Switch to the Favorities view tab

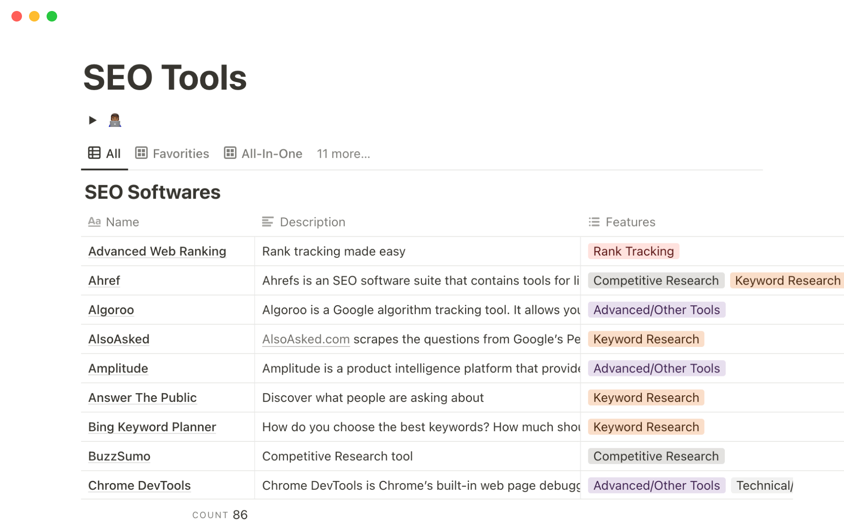[x=181, y=153]
